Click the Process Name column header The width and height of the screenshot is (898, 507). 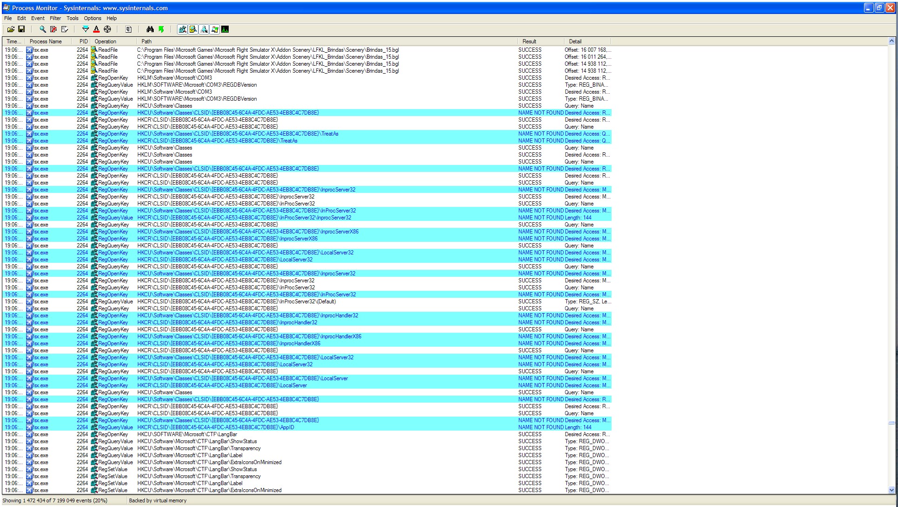[48, 41]
